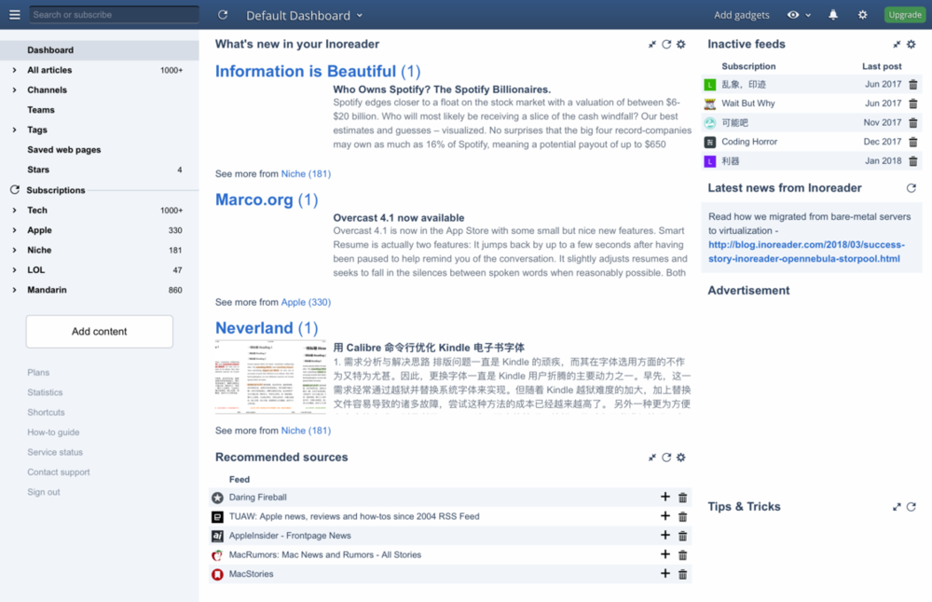Click the refresh icon beside Default Dashboard

(x=223, y=15)
